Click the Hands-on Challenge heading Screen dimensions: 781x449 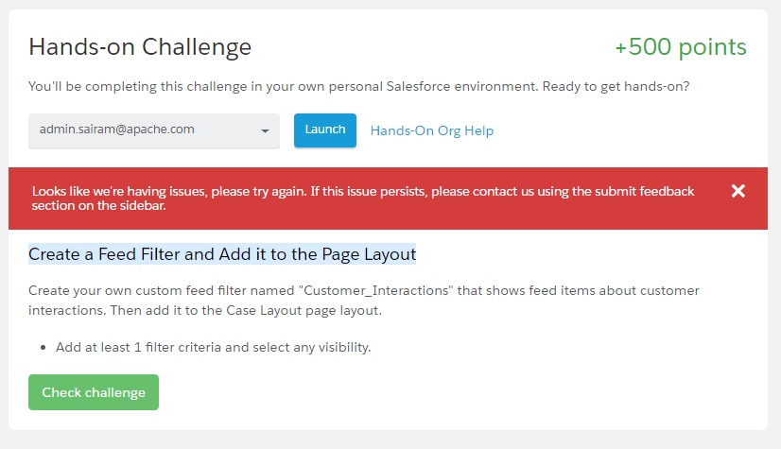click(140, 46)
